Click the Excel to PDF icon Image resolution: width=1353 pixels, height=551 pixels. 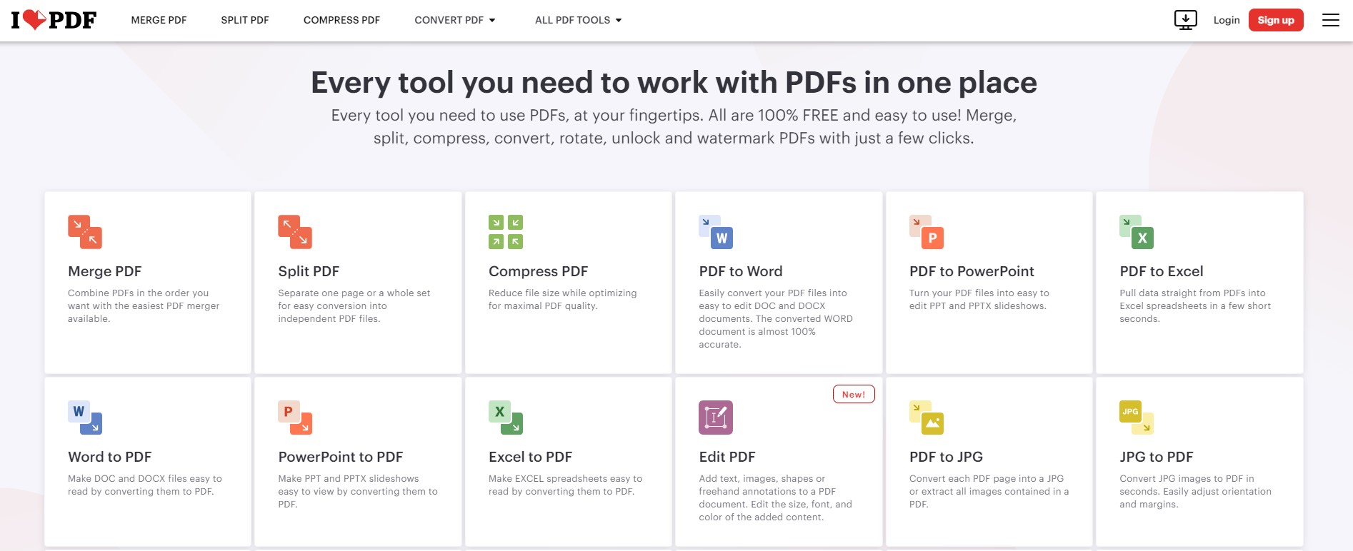click(x=506, y=418)
